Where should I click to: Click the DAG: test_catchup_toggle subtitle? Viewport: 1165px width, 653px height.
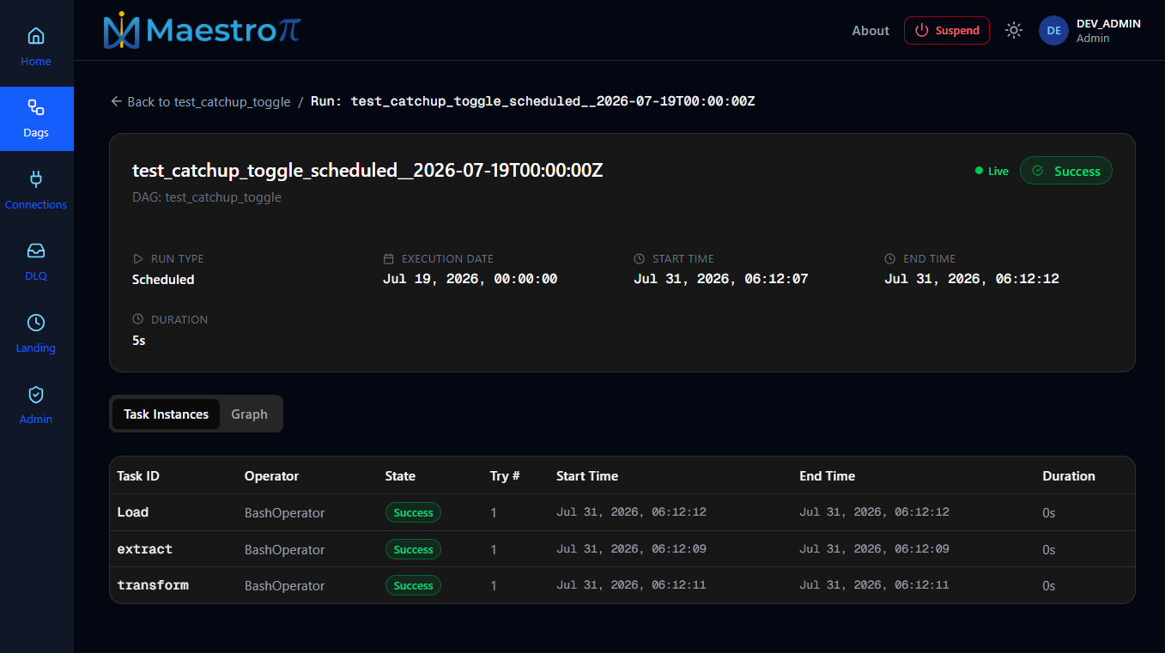(206, 197)
